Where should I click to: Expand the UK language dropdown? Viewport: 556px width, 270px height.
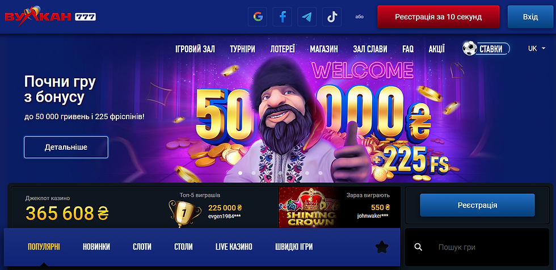tap(537, 49)
